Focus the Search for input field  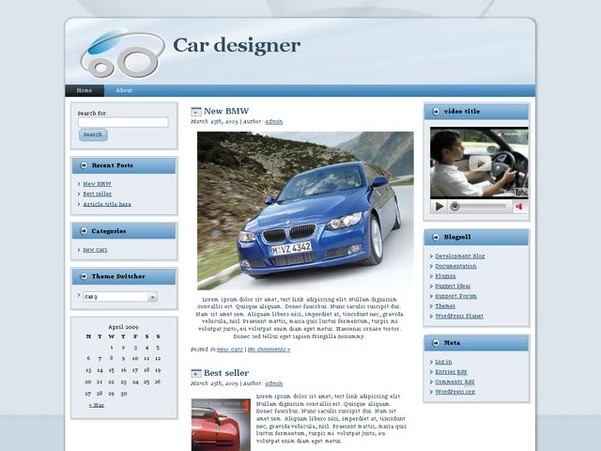[x=123, y=122]
